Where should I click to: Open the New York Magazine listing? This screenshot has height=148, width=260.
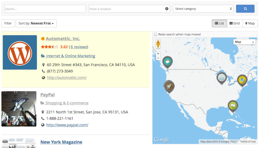[61, 142]
